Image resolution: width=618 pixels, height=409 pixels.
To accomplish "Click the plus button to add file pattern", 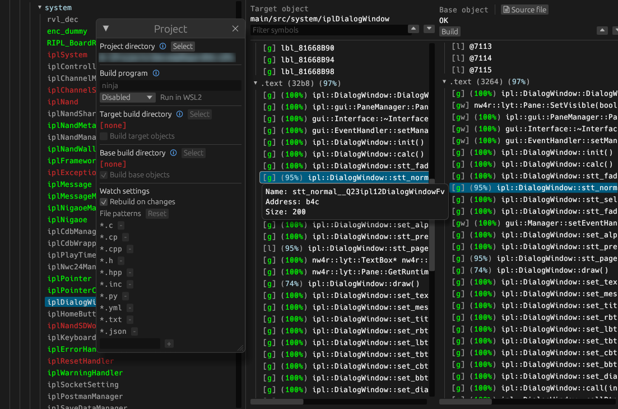I will click(169, 344).
